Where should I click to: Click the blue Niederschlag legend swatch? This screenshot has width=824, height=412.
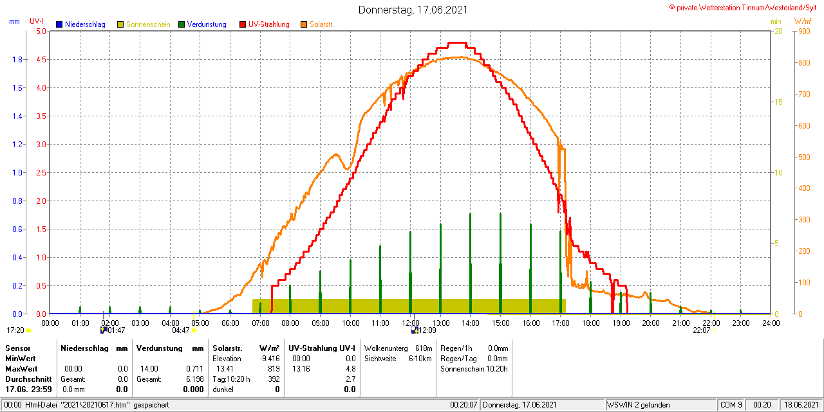60,24
